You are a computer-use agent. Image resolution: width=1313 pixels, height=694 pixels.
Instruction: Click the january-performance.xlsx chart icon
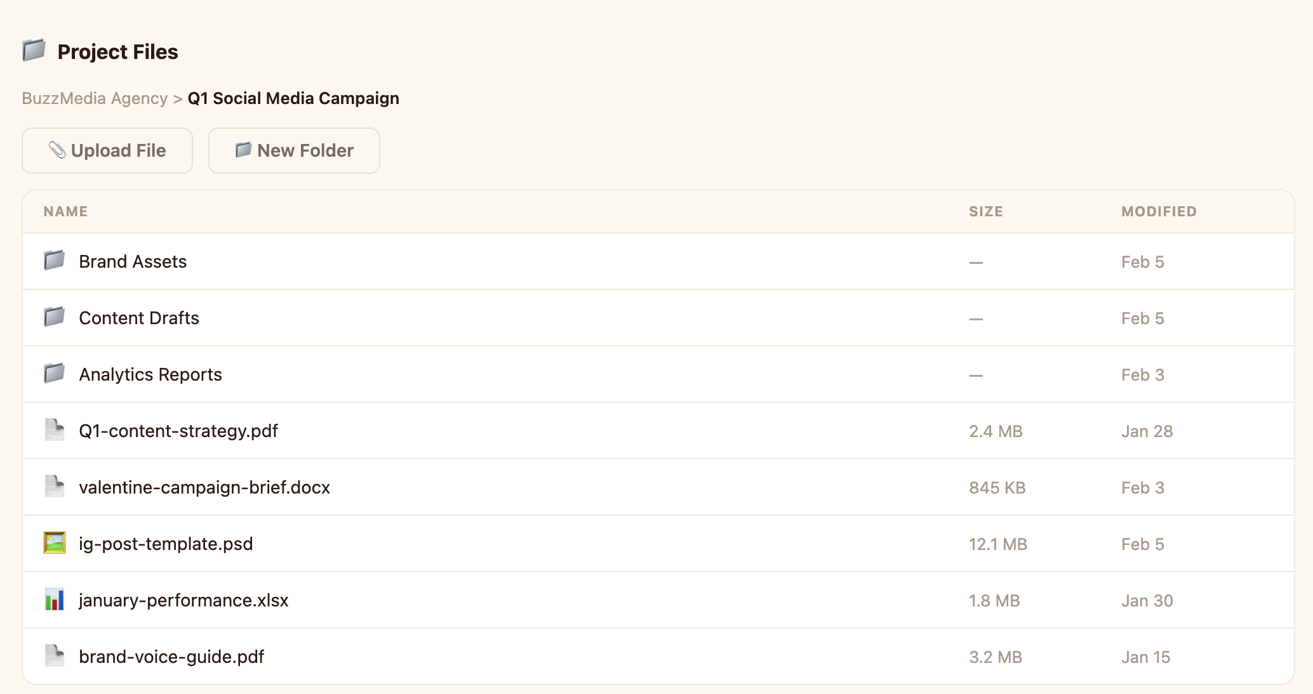(x=54, y=599)
